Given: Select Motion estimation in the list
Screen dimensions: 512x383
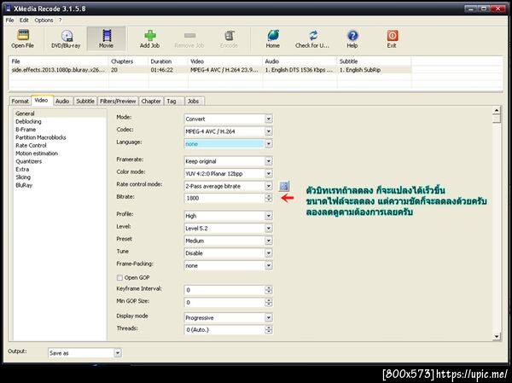Looking at the screenshot, I should pos(37,154).
